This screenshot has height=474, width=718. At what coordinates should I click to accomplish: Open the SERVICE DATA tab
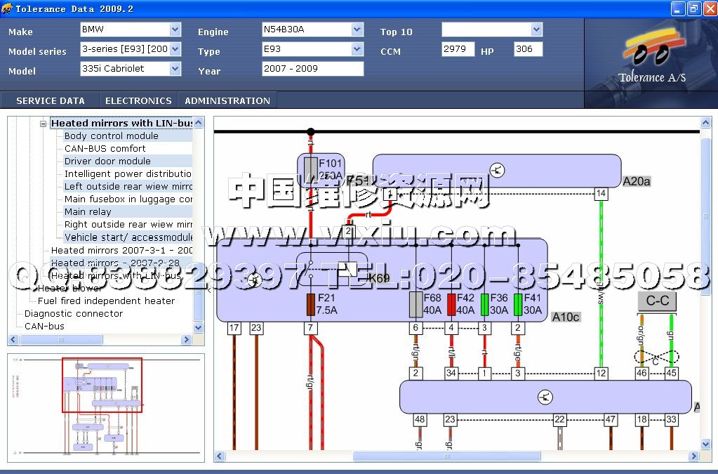[x=50, y=100]
